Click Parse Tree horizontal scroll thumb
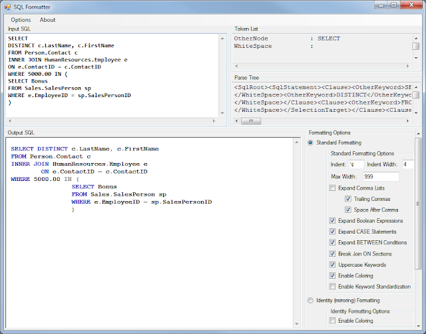Screen dimensions: 426x334 pyautogui.click(x=251, y=121)
